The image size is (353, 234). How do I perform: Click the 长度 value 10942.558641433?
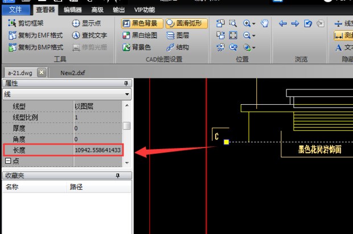coord(98,150)
